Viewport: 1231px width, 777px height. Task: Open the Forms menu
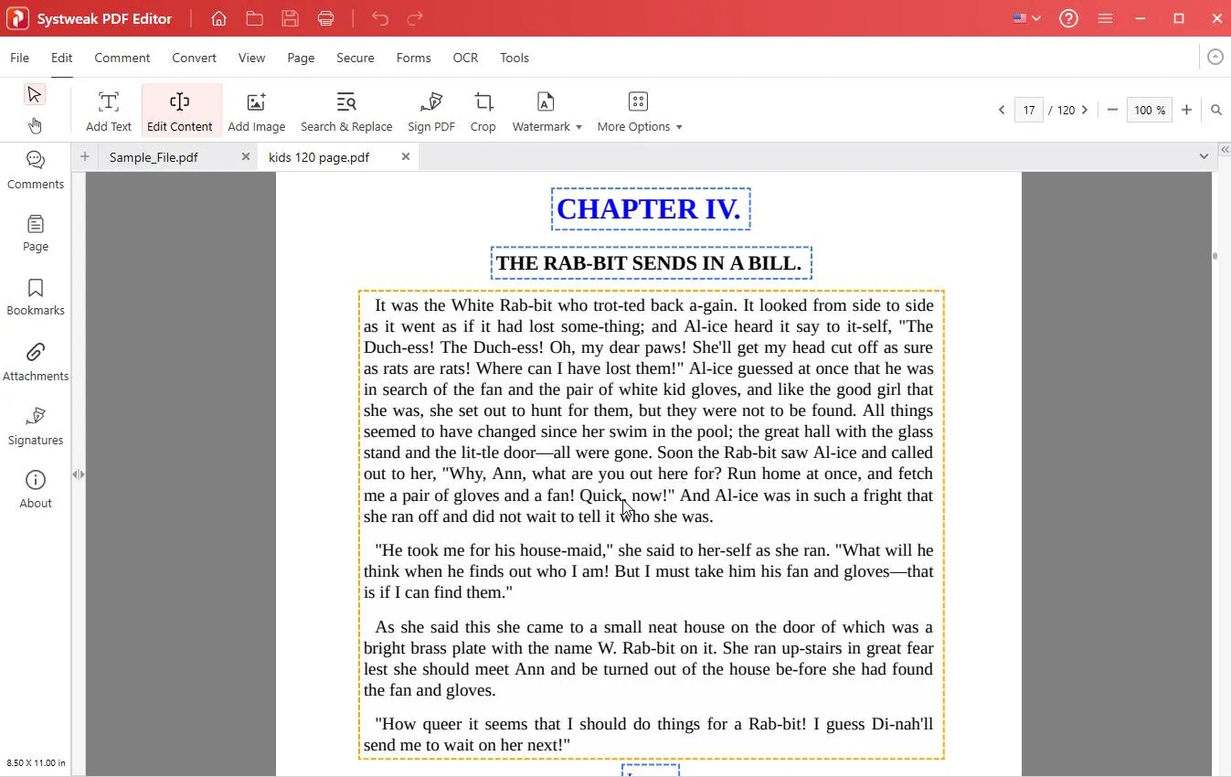click(x=413, y=58)
